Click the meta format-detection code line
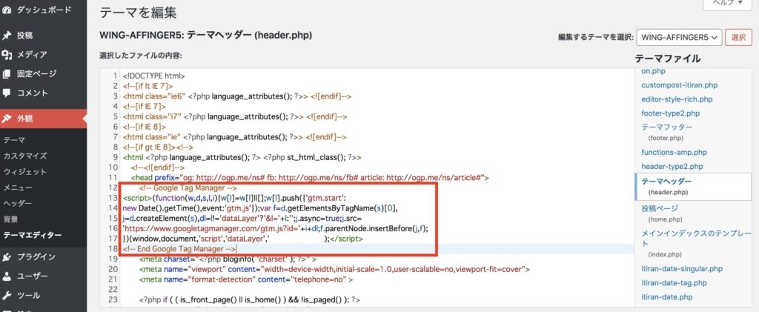Image resolution: width=759 pixels, height=312 pixels. tap(246, 279)
